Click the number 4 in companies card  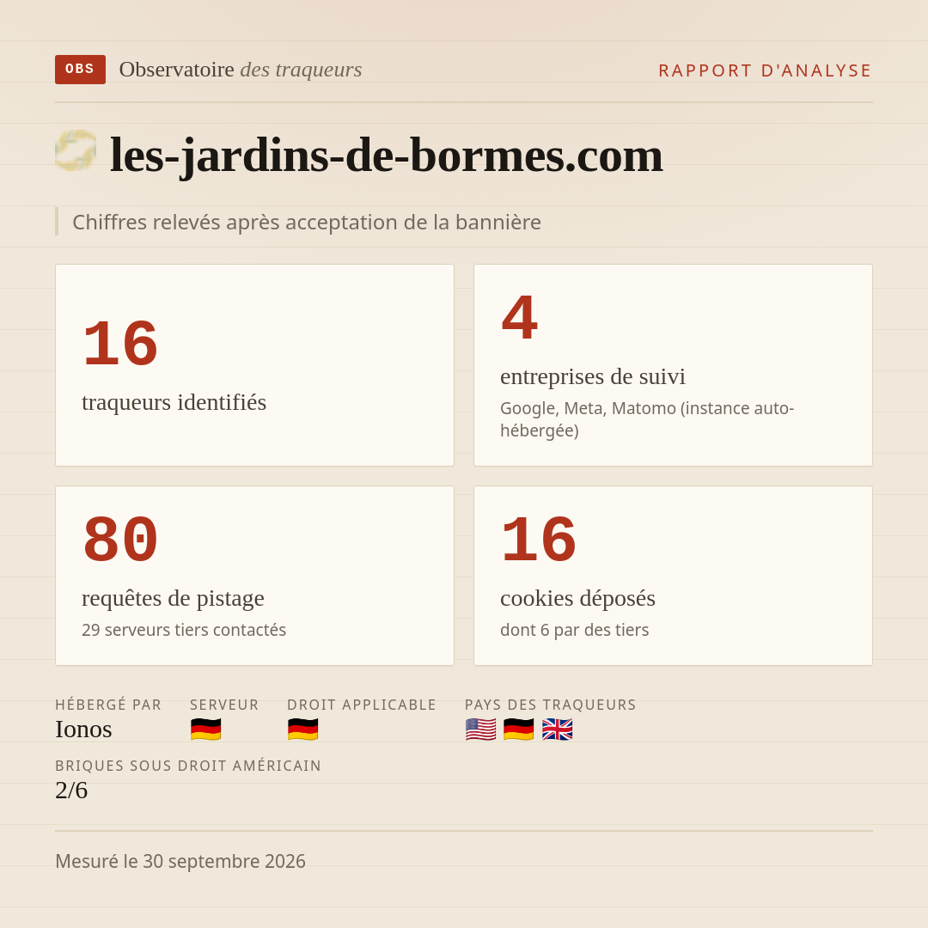click(x=519, y=318)
